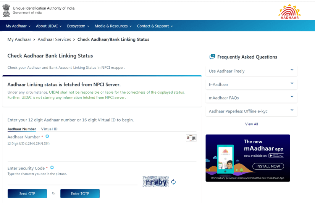Refresh the captcha image

(x=173, y=182)
